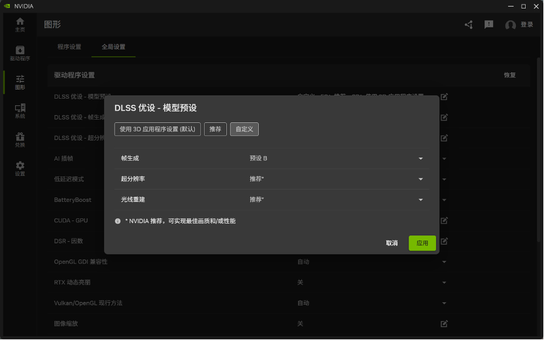The height and width of the screenshot is (340, 544).
Task: Click the 图形 page title
Action: pyautogui.click(x=52, y=25)
